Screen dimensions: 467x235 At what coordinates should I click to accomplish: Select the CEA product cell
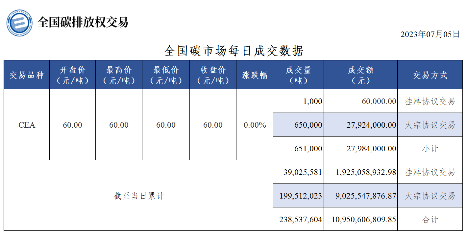[27, 125]
